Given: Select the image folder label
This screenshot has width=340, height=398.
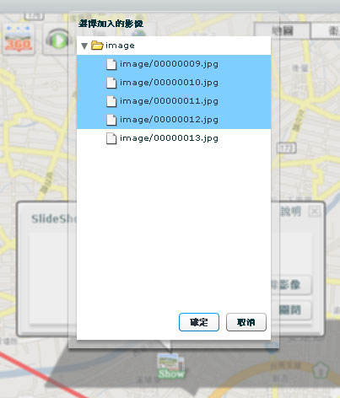Looking at the screenshot, I should (120, 46).
